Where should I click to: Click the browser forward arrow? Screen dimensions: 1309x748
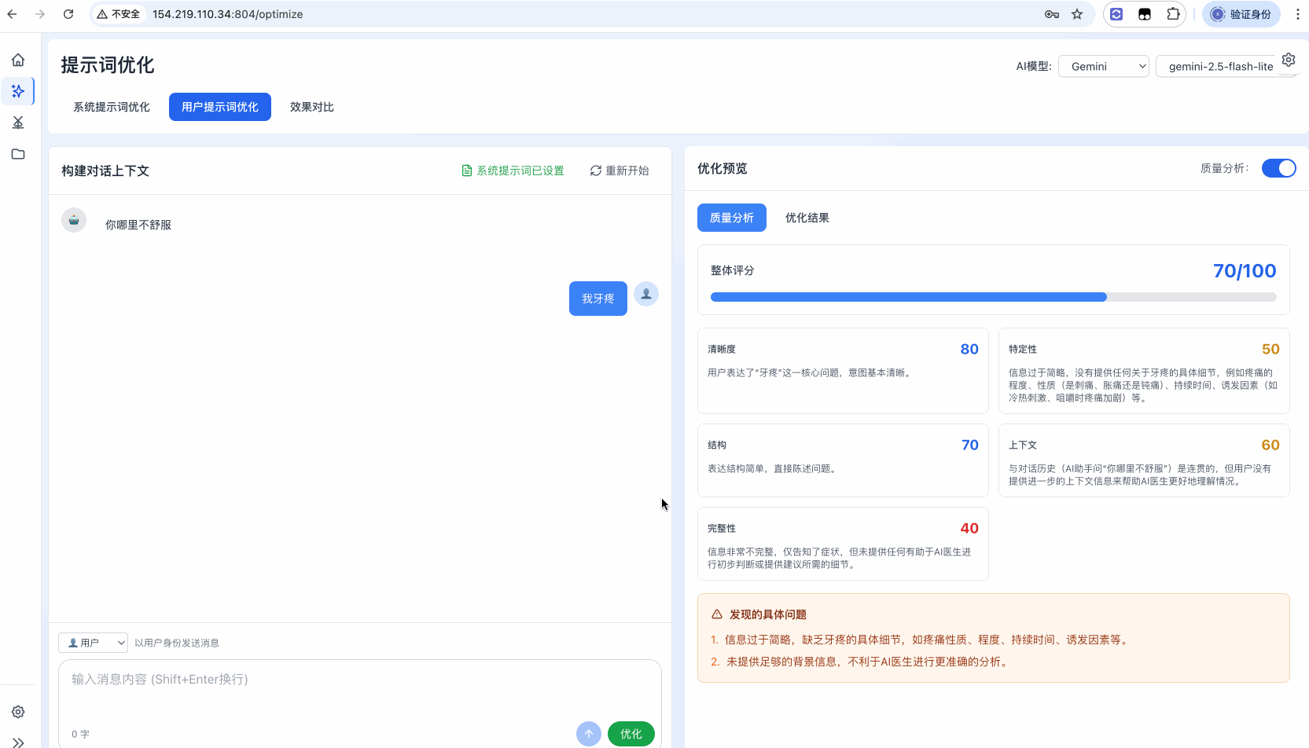(40, 14)
